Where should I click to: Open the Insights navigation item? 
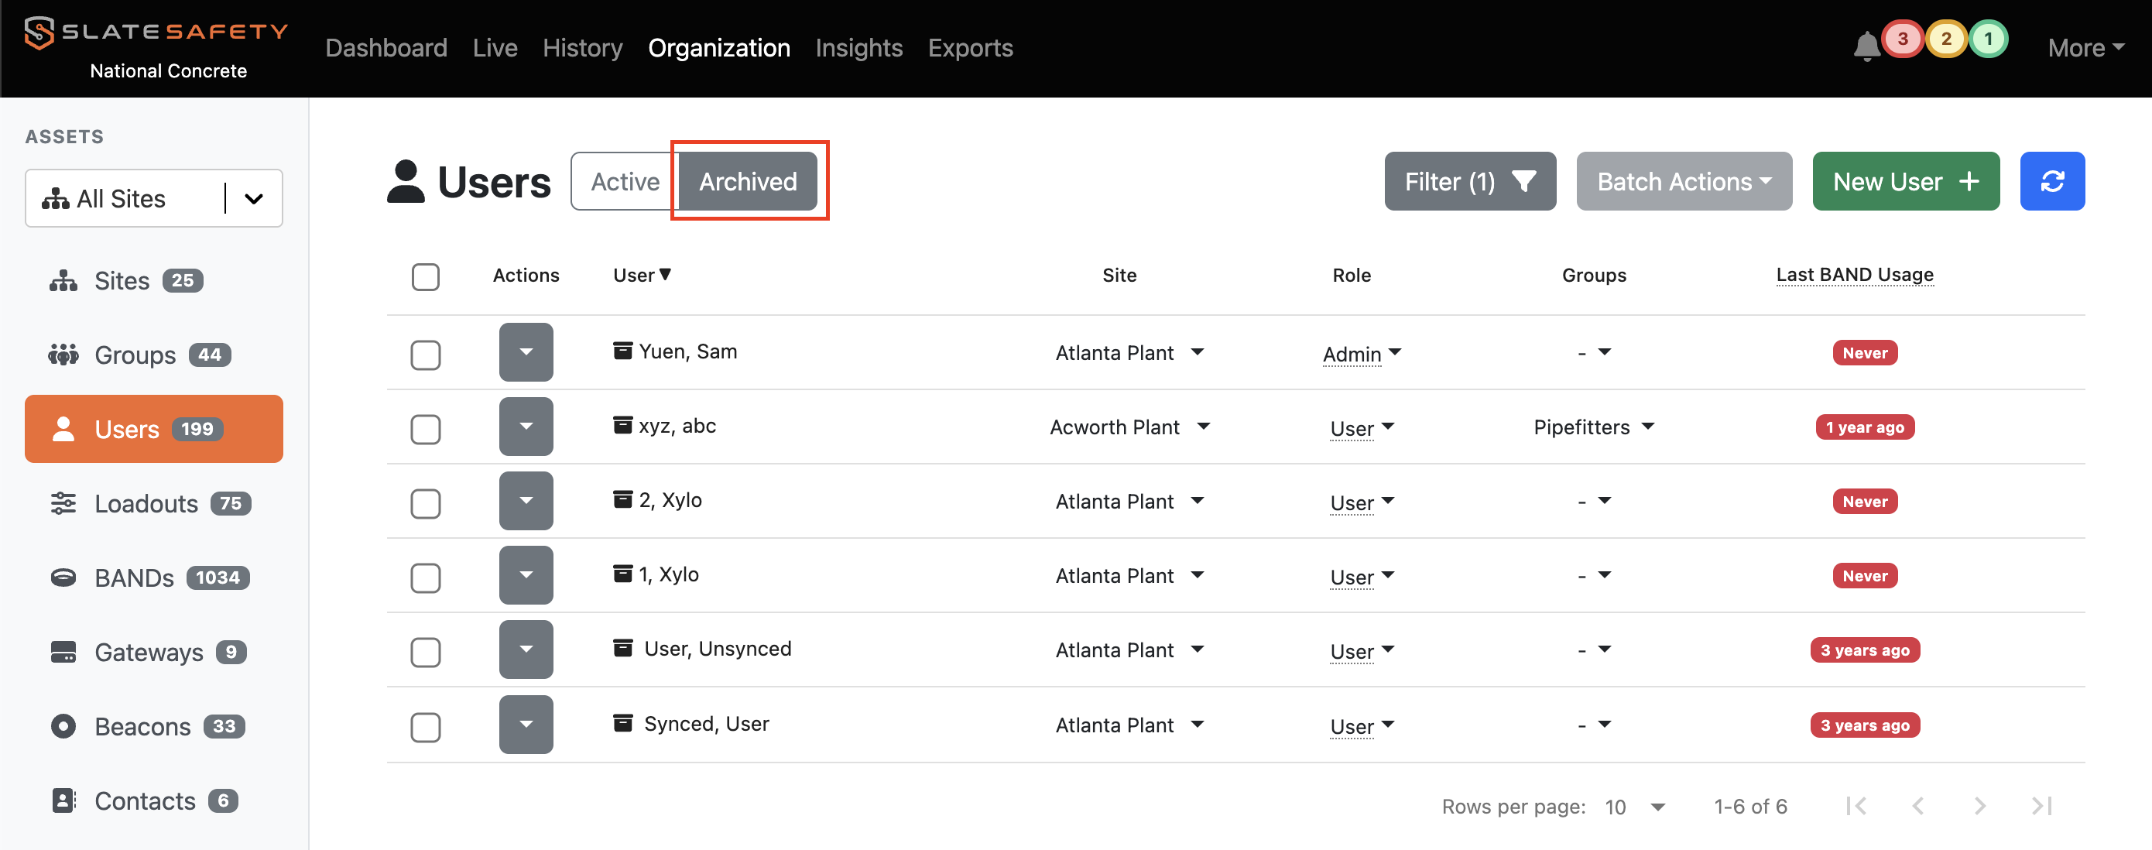pyautogui.click(x=858, y=48)
